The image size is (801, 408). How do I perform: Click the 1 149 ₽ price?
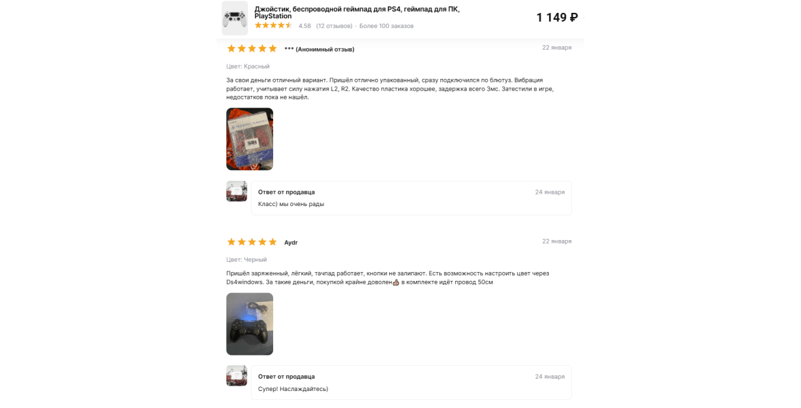557,18
